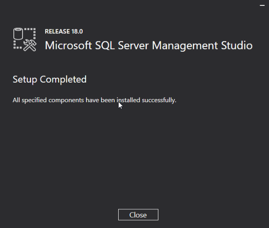Click the Setup Completed heading
269x228 pixels.
click(x=50, y=79)
